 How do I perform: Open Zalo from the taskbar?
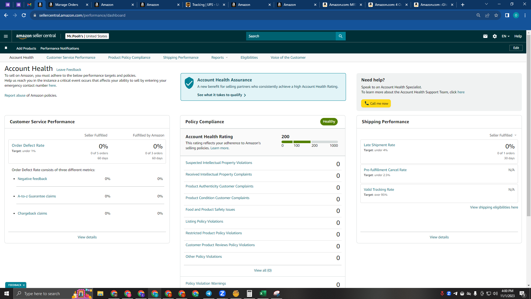click(222, 293)
